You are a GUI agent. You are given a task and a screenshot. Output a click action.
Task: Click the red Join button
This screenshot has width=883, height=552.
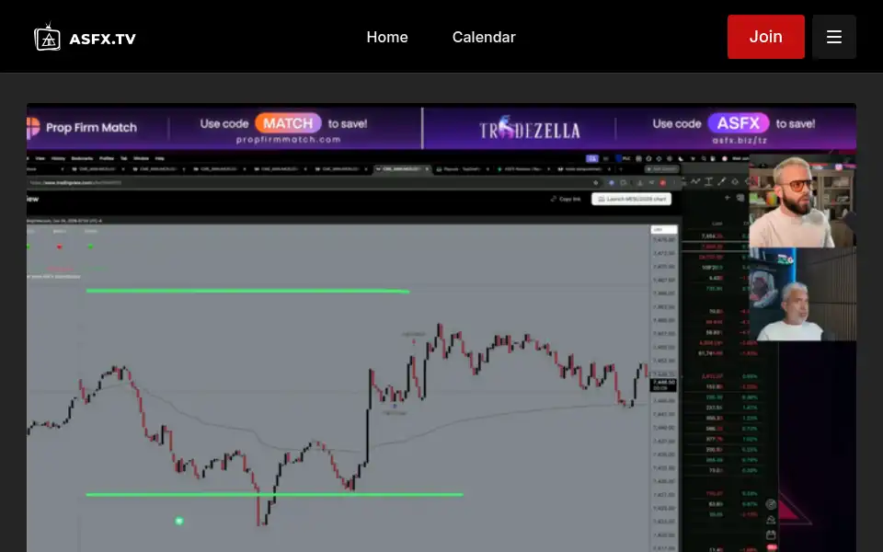(x=765, y=37)
